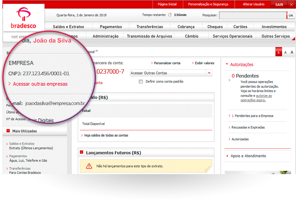This screenshot has height=200, width=296.
Task: Open the Pagamentos menu
Action: coord(111,27)
